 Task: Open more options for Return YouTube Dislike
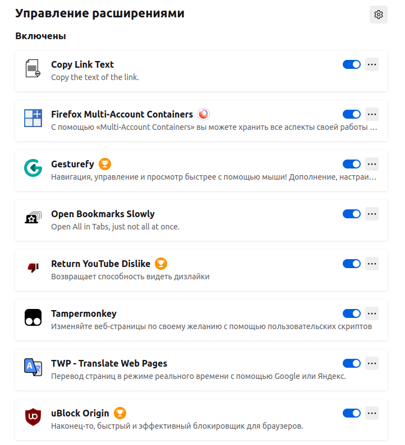pos(372,264)
